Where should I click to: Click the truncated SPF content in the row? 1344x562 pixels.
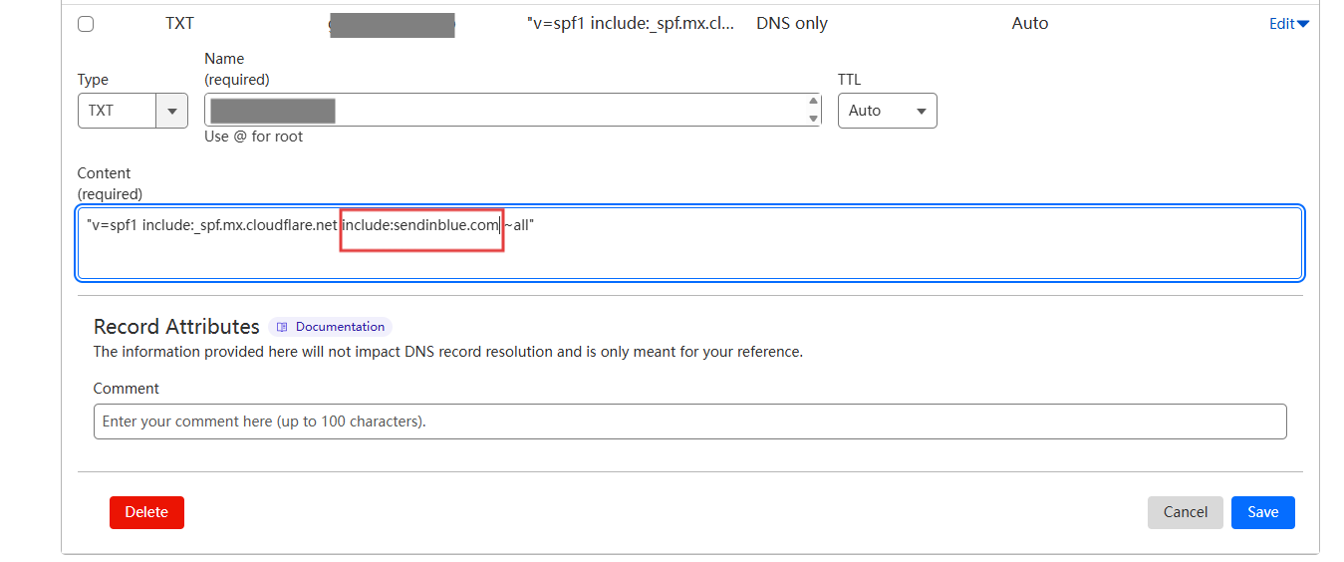pyautogui.click(x=630, y=24)
